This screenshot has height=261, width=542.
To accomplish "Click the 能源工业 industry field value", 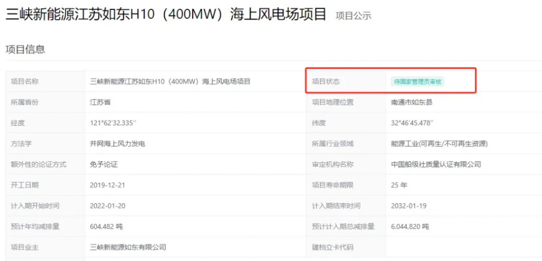I will pyautogui.click(x=439, y=144).
